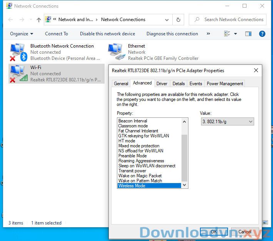Viewport: 273px width, 241px height.
Task: Confirm with the OK button
Action: 214,232
